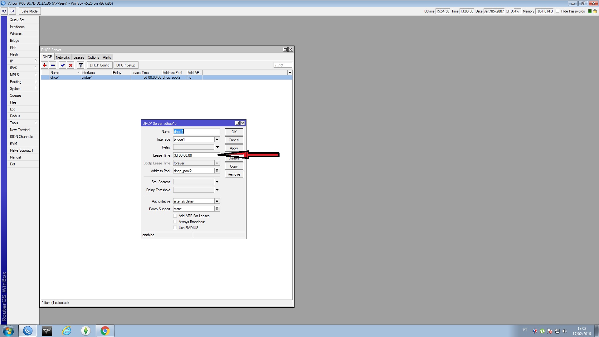This screenshot has width=599, height=337.
Task: Open Google Chrome from the taskbar
Action: point(105,331)
